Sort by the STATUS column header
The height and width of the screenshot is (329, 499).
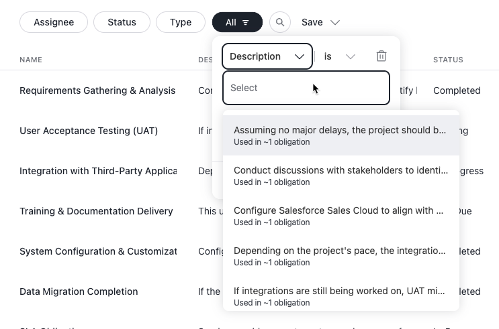click(x=448, y=60)
